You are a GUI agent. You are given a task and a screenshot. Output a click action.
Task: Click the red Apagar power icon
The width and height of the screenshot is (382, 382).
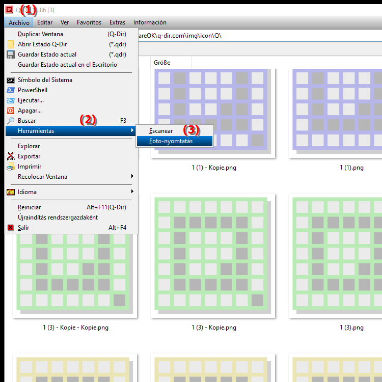[11, 111]
